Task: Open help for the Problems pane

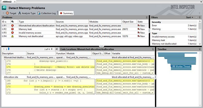Action: (147, 17)
